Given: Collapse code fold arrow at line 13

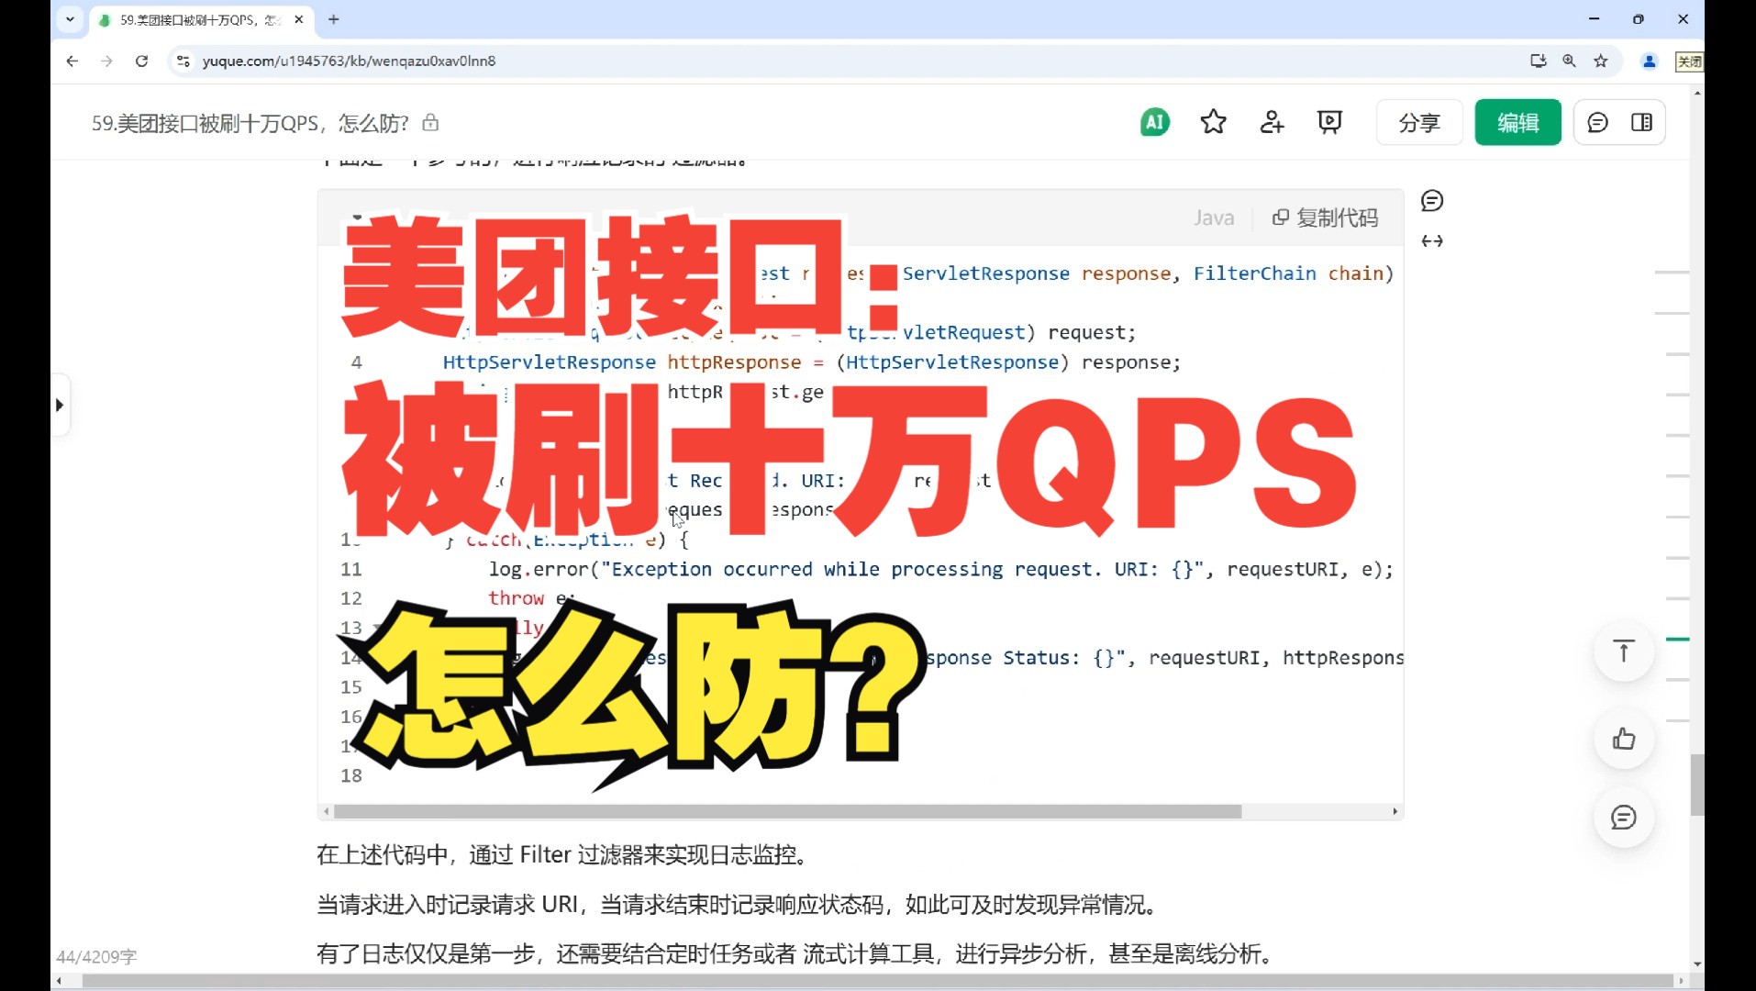Looking at the screenshot, I should coord(377,628).
